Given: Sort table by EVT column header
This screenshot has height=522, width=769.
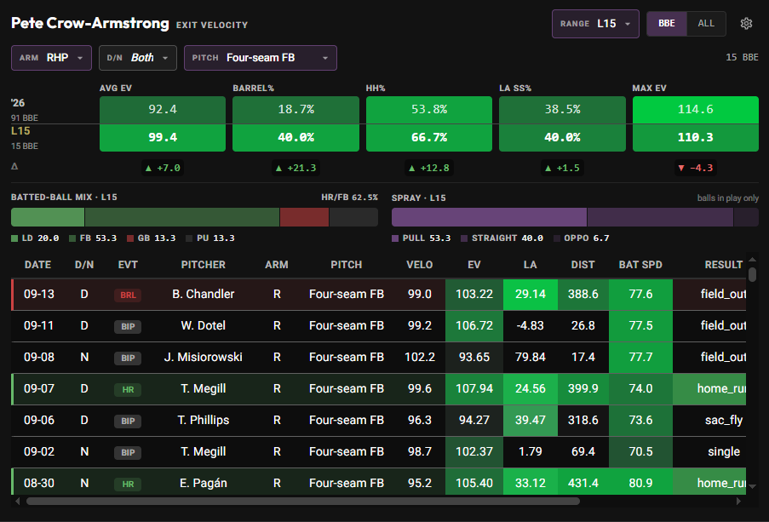Looking at the screenshot, I should pyautogui.click(x=128, y=265).
